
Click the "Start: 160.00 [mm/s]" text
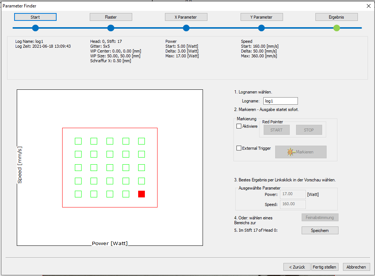click(260, 46)
